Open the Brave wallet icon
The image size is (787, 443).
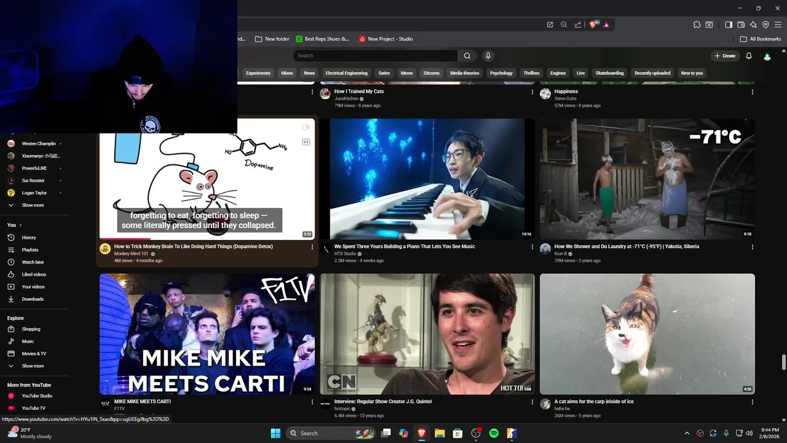741,25
